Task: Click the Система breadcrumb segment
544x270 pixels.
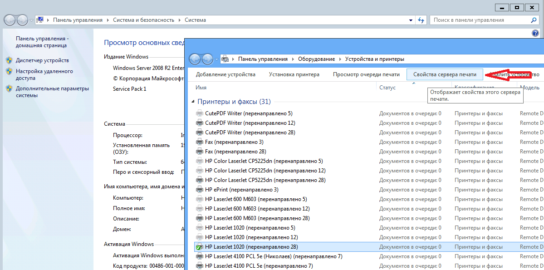Action: (x=196, y=20)
